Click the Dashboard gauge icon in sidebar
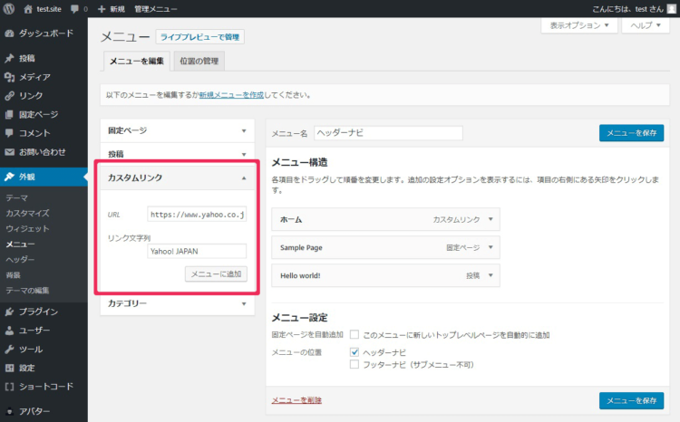The height and width of the screenshot is (422, 680). click(10, 33)
